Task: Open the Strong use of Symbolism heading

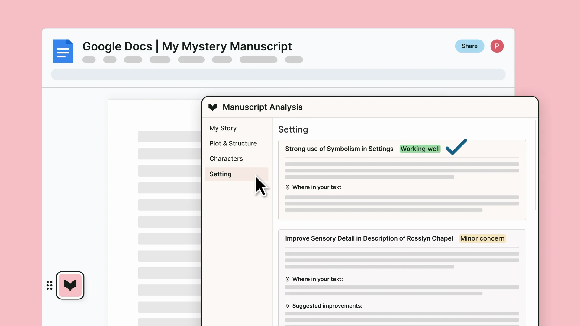Action: coord(339,149)
